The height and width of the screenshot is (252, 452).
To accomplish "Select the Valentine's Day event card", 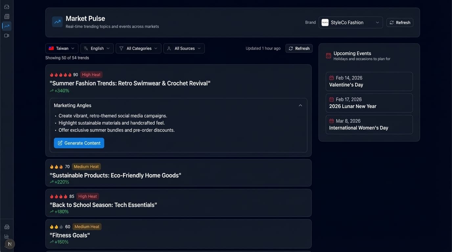I will (369, 81).
